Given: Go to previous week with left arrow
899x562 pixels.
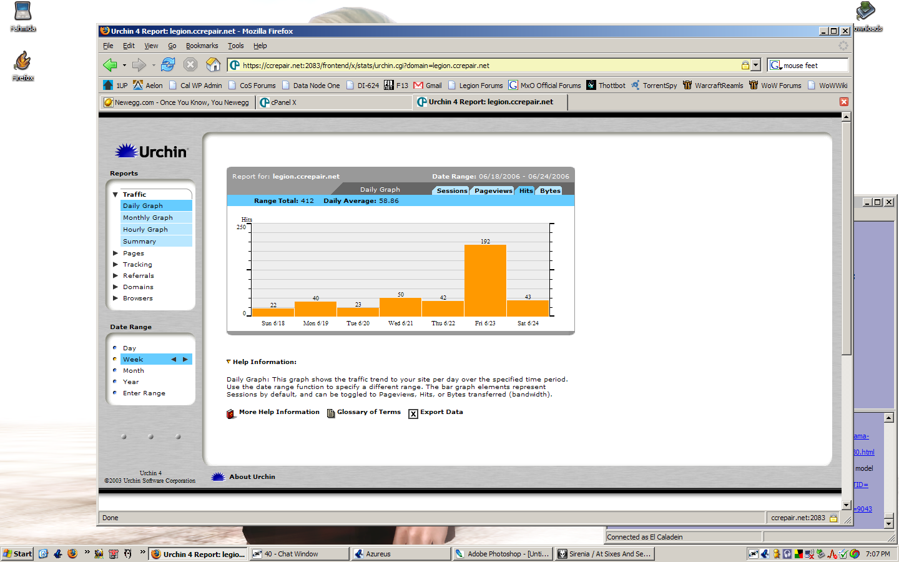Looking at the screenshot, I should pos(174,360).
